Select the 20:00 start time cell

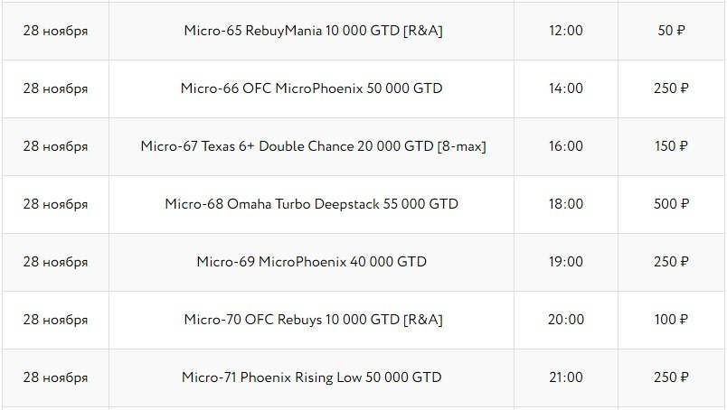point(566,320)
